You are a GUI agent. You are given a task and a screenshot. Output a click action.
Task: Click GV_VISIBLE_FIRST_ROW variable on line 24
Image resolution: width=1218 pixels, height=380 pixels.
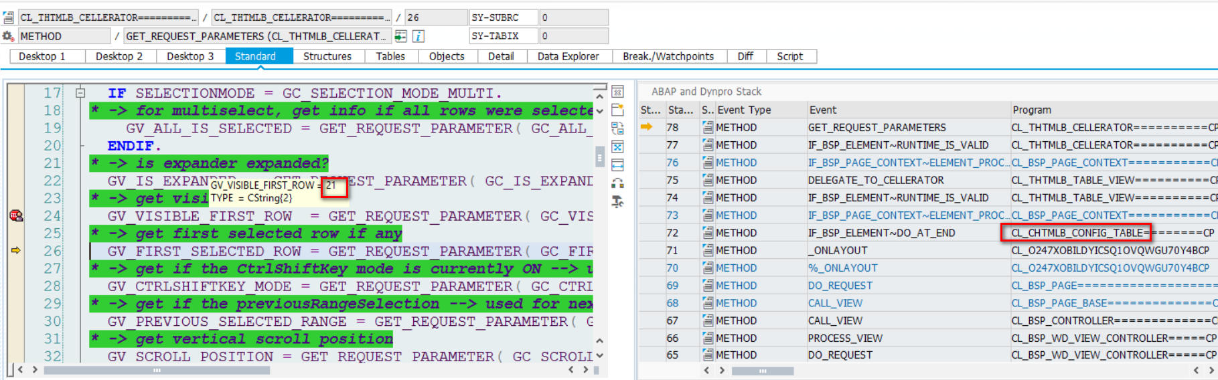200,216
